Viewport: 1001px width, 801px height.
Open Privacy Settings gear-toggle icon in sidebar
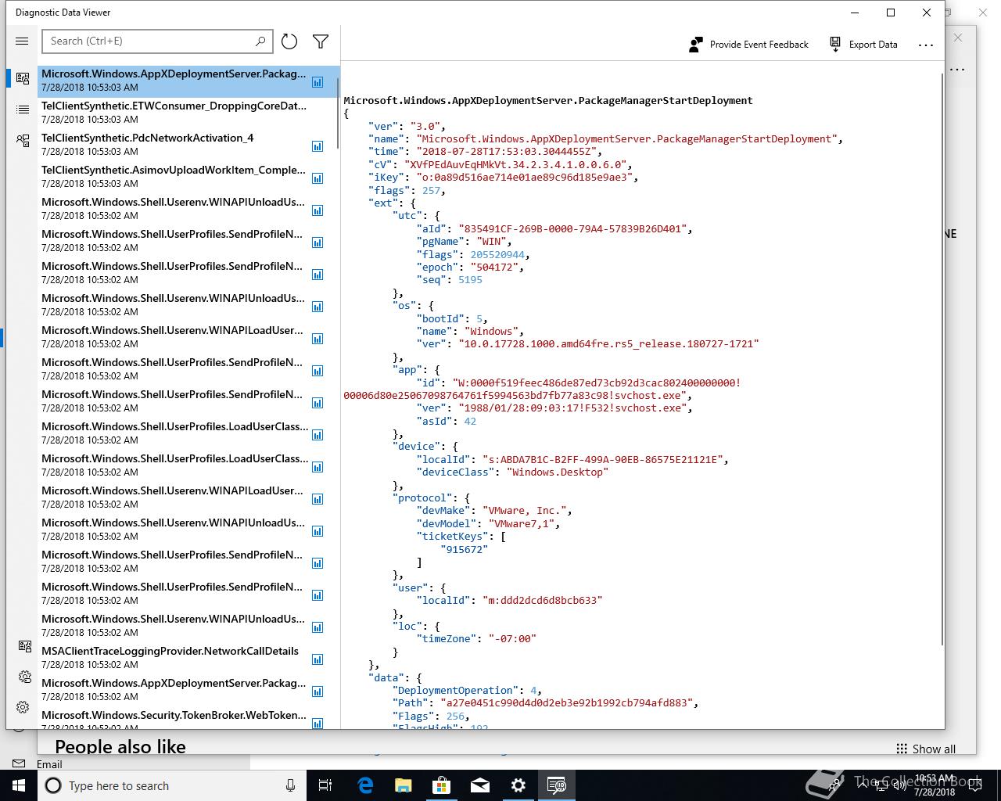pos(24,677)
